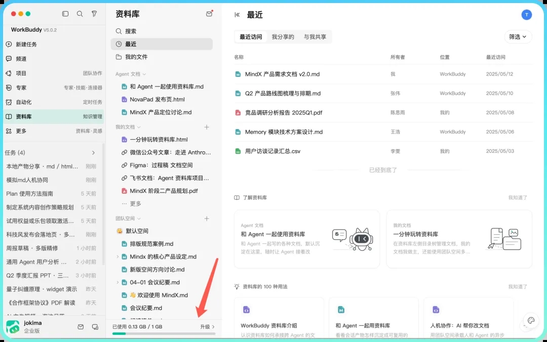Click the storage usage progress bar
The width and height of the screenshot is (547, 342).
(x=164, y=333)
